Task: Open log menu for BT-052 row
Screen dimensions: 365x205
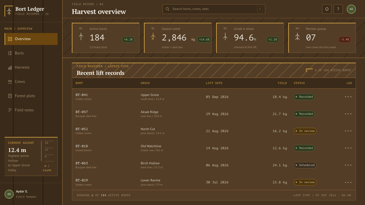Action: [348, 131]
